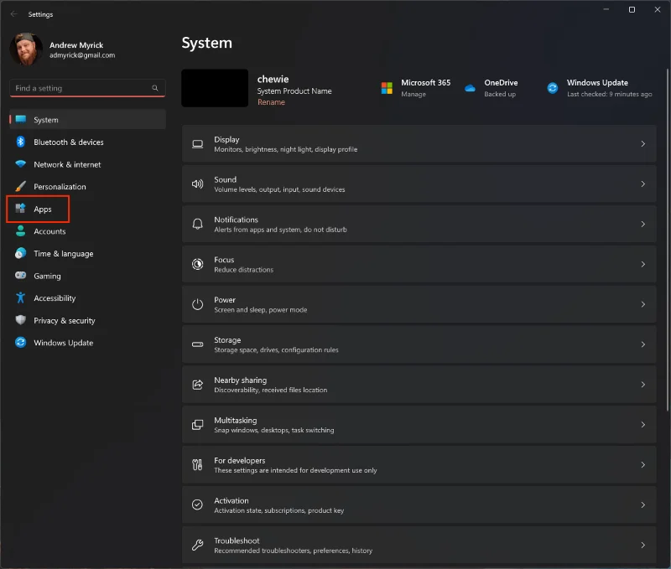Click the Accounts person icon
This screenshot has height=569, width=671.
pyautogui.click(x=20, y=230)
